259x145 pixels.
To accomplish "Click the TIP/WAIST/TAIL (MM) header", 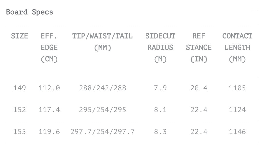I will pos(103,42).
